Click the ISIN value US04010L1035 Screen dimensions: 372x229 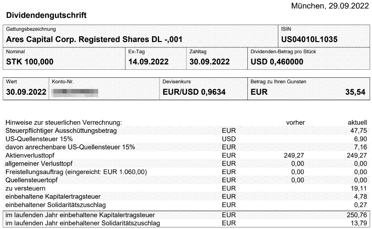[309, 39]
